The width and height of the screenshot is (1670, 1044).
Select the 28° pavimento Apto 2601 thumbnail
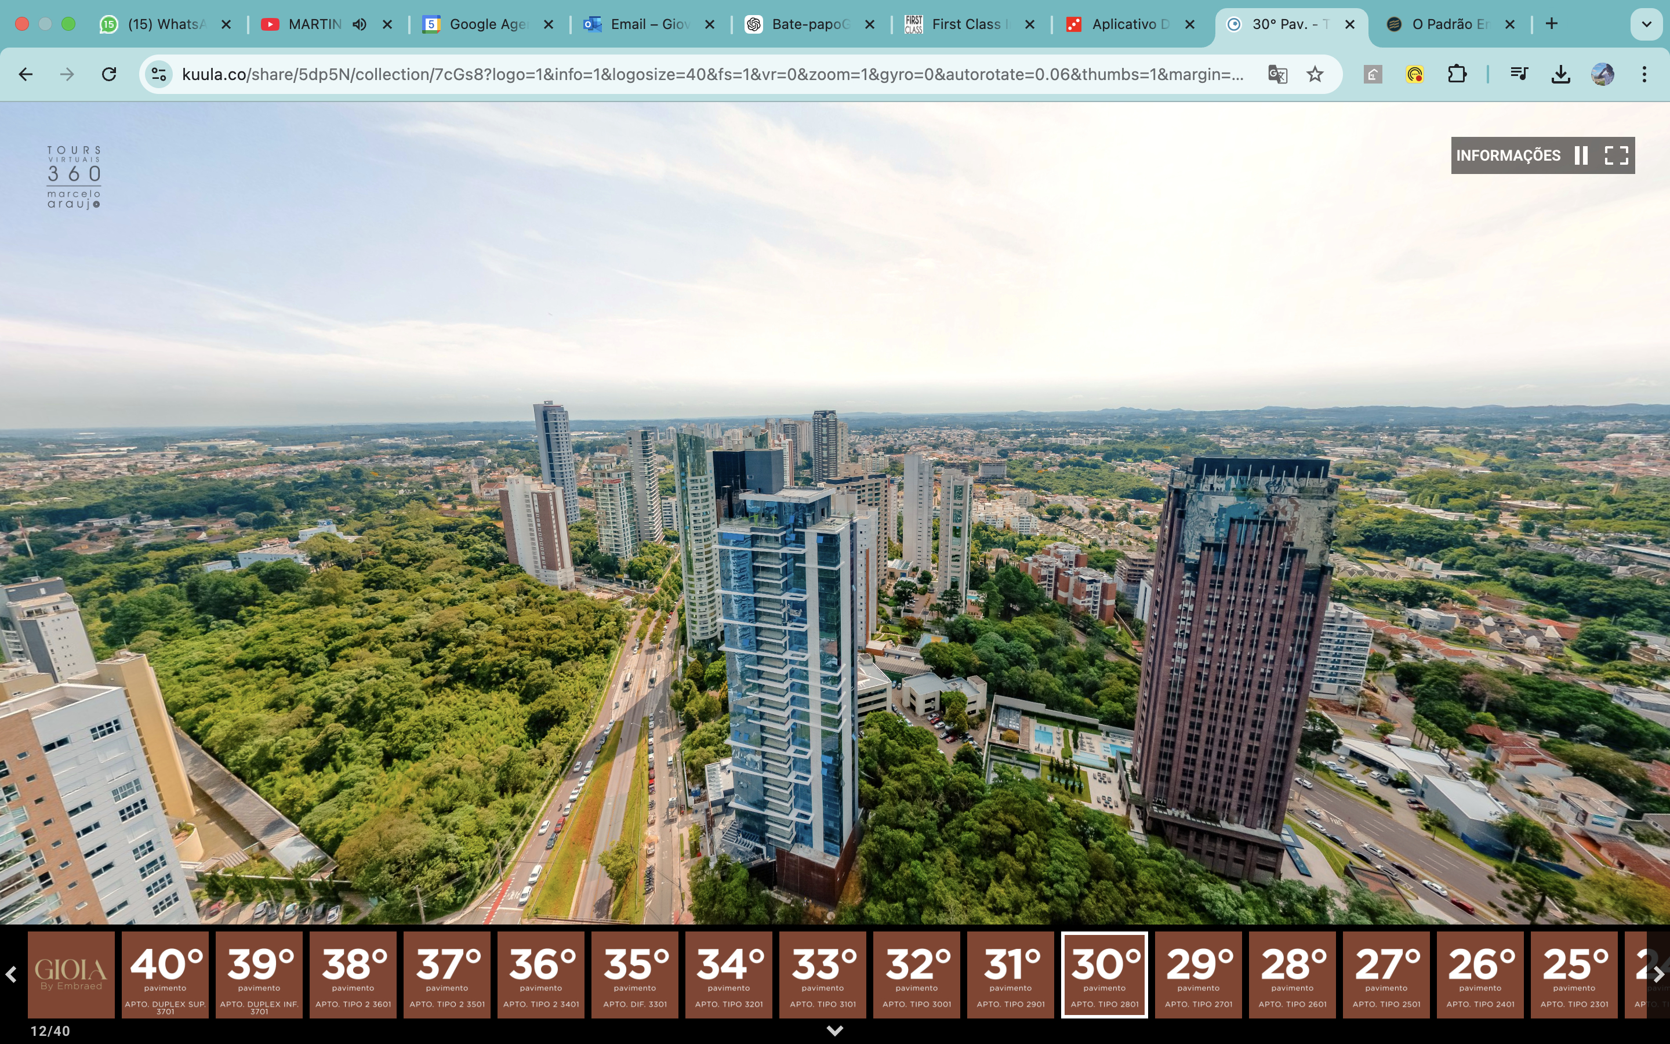[x=1292, y=974]
